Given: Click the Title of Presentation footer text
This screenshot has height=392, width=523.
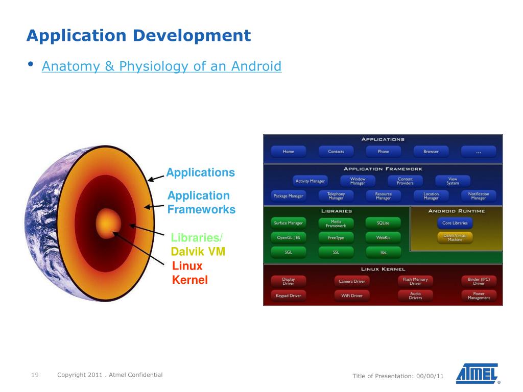Looking at the screenshot, I should pos(398,376).
